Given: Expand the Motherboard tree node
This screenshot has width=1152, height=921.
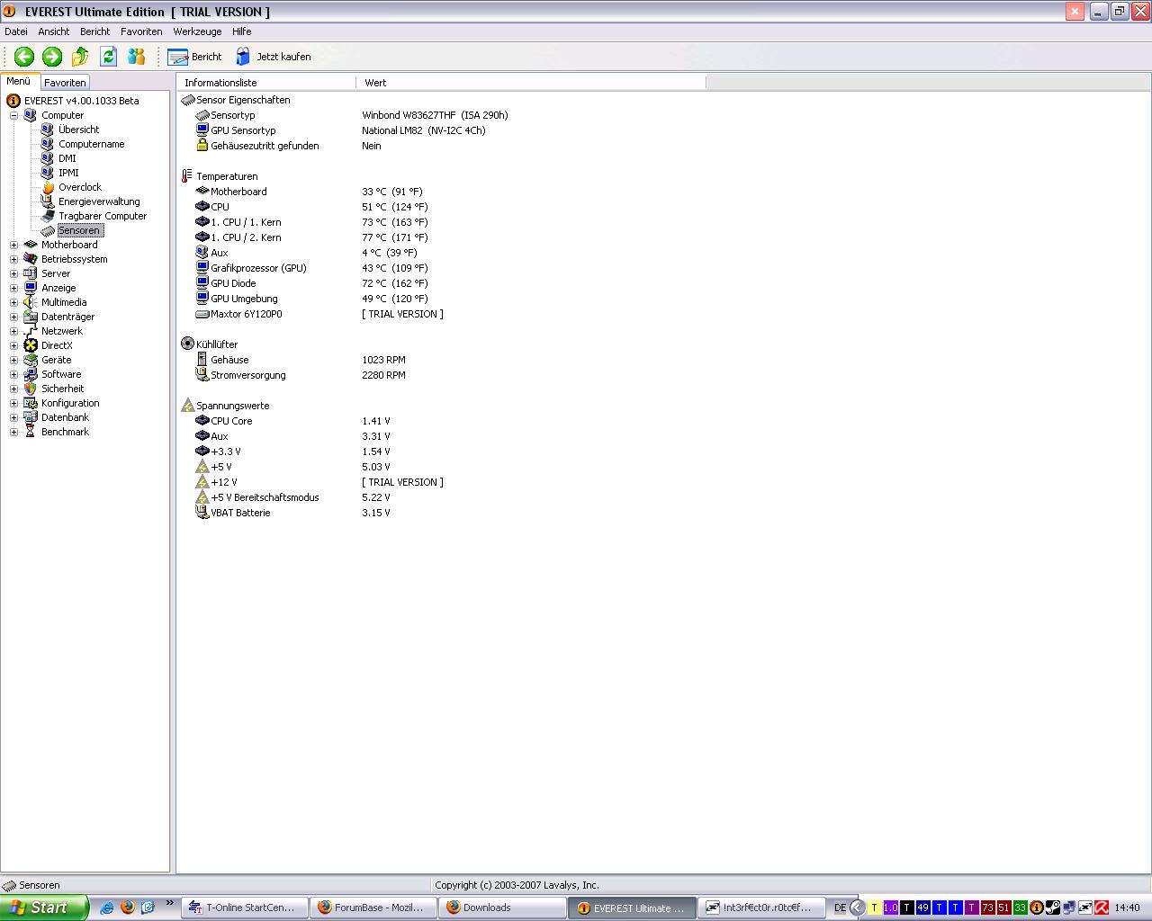Looking at the screenshot, I should tap(13, 245).
